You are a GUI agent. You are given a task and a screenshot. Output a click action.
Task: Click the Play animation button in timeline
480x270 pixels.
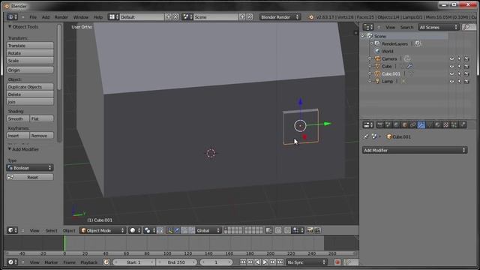coord(265,262)
